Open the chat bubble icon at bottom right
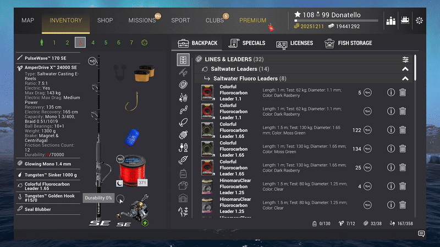The height and width of the screenshot is (247, 440). click(x=421, y=234)
